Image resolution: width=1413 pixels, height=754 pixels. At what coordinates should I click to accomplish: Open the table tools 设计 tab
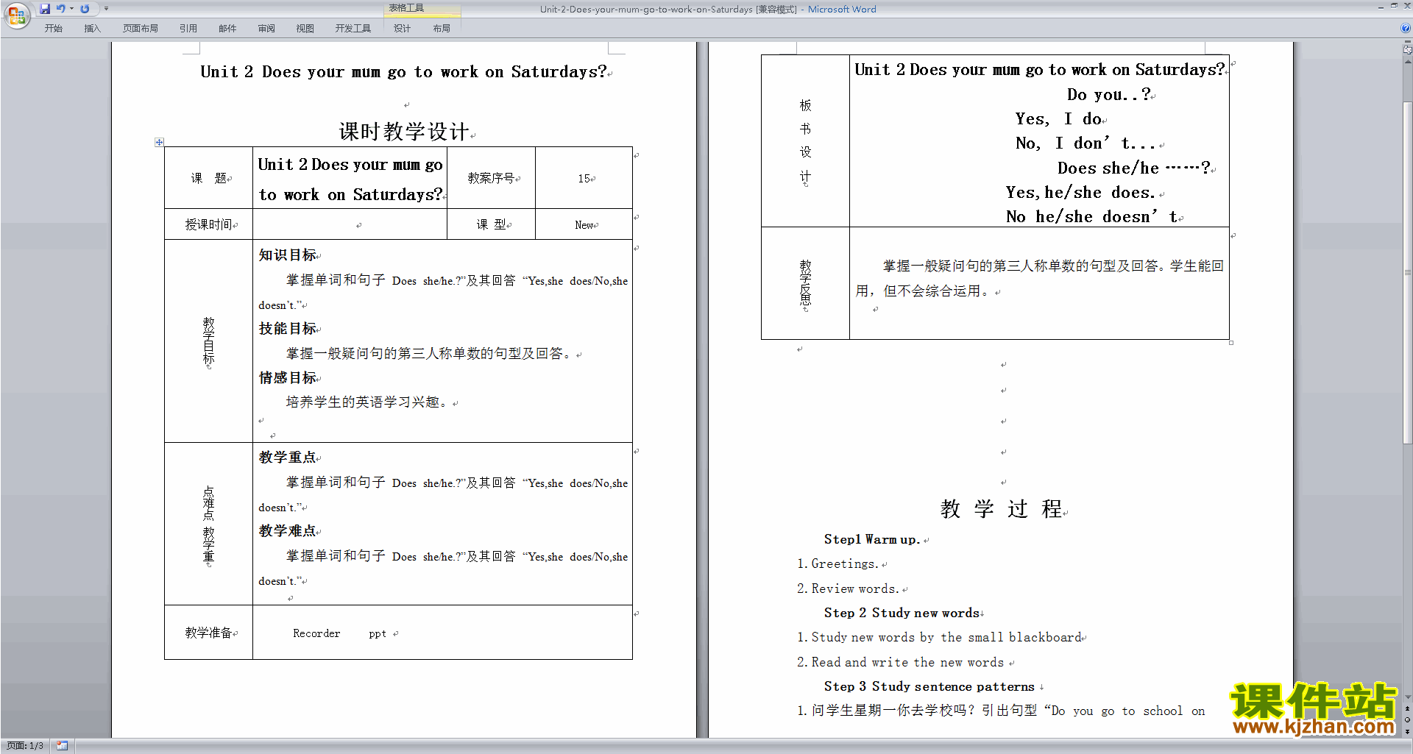[x=402, y=29]
